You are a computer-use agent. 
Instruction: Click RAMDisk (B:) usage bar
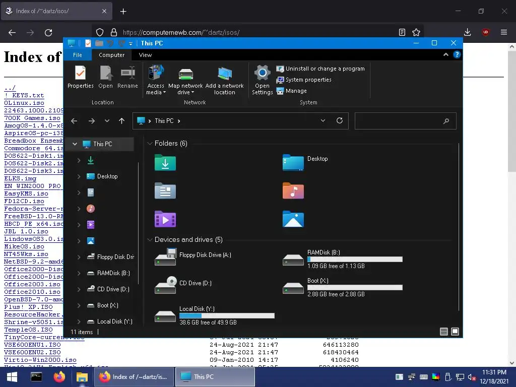(355, 260)
